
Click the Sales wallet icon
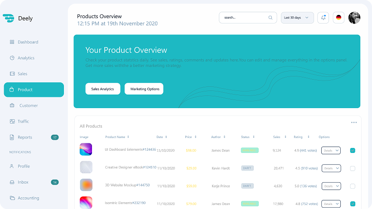coord(12,74)
